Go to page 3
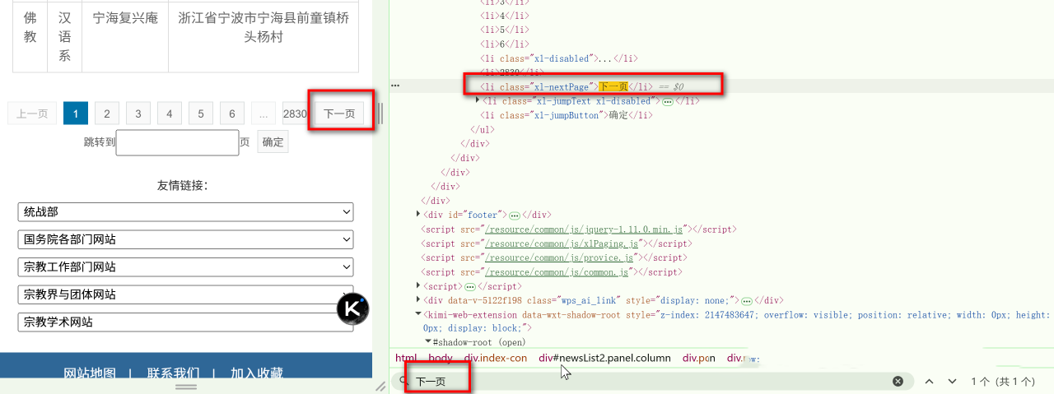 138,114
